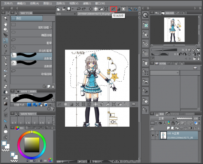Viewport: 203px width, 164px height.
Task: Click the Invert selected area toolbar icon
Action: (119, 9)
